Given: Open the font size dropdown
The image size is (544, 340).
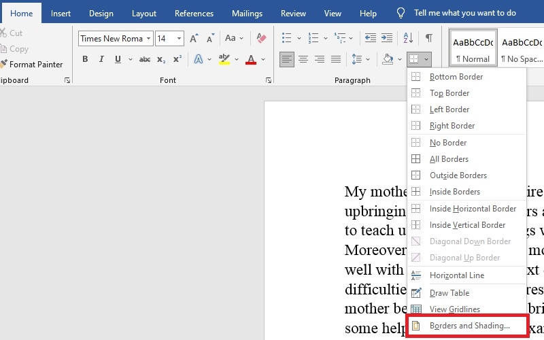Looking at the screenshot, I should 179,39.
